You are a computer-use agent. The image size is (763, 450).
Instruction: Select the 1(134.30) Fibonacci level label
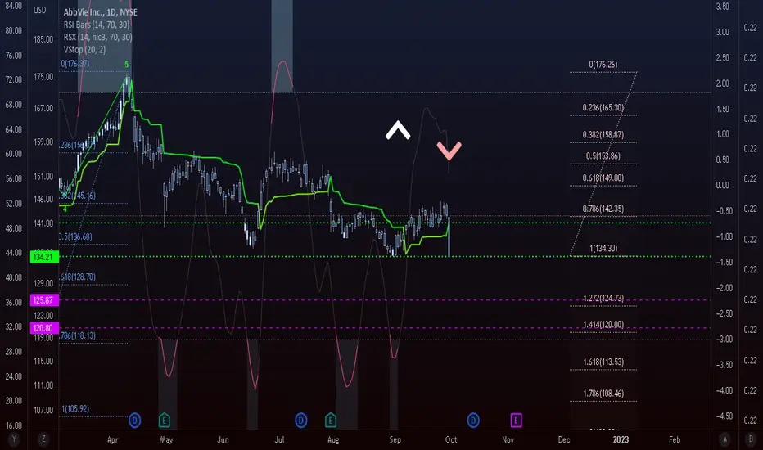point(603,248)
